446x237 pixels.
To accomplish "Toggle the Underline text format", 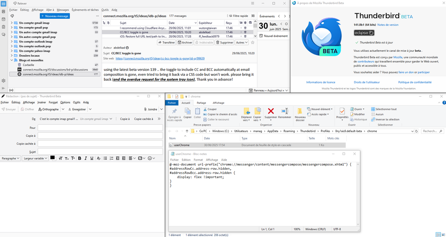I will (92, 158).
